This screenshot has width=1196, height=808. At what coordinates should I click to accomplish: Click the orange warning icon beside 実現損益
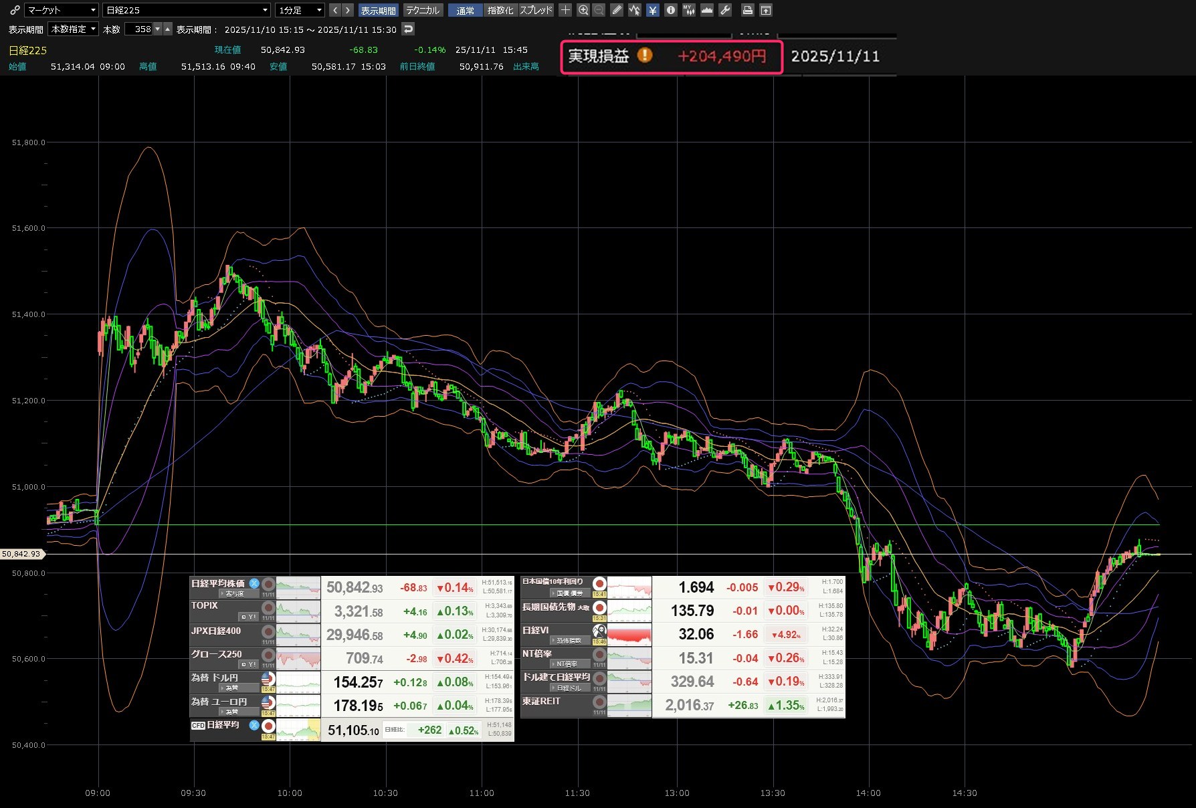pos(645,56)
